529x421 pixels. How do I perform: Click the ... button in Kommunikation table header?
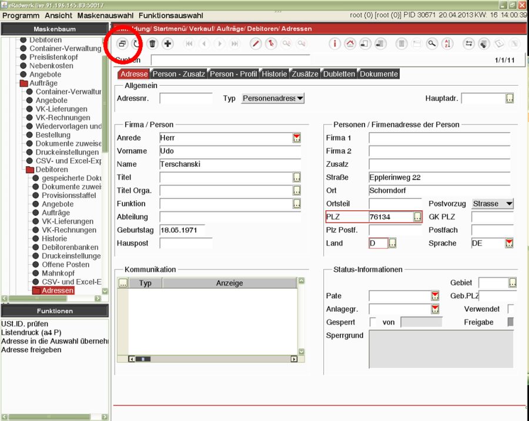[123, 283]
